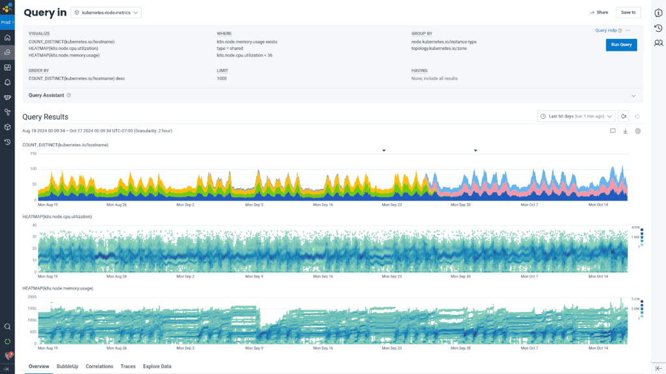This screenshot has height=374, width=666.
Task: Switch to the BubbleUp tab
Action: (67, 366)
